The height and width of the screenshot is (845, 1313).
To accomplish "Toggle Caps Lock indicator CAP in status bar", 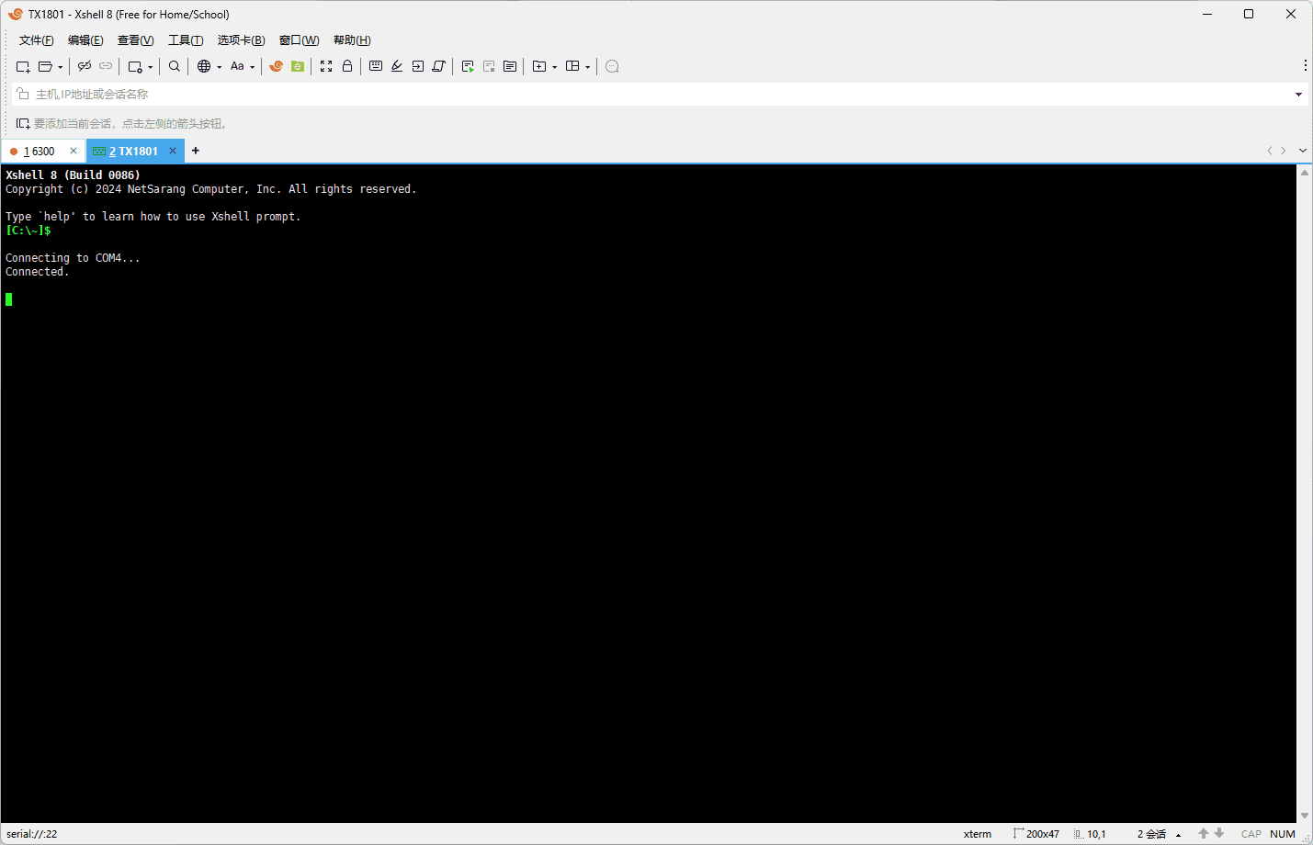I will click(1251, 834).
